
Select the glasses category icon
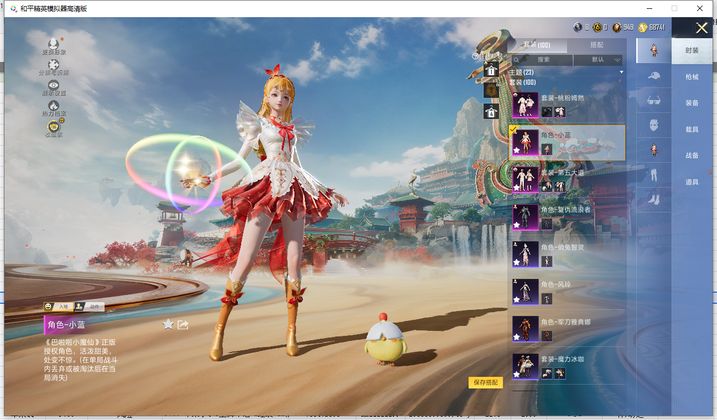(653, 101)
